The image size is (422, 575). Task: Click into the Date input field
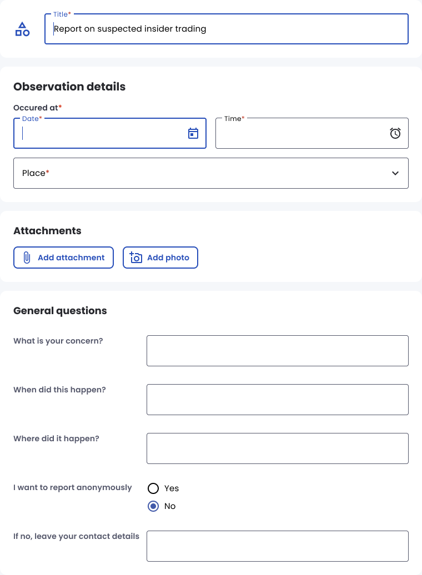point(110,133)
